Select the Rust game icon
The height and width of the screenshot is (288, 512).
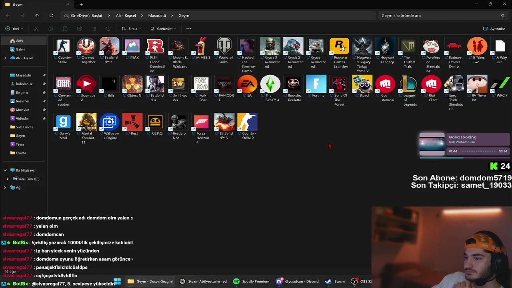click(132, 122)
